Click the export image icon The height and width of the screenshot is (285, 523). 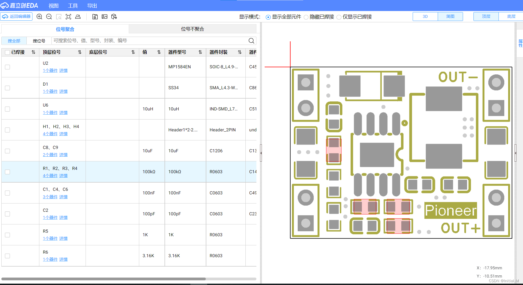pos(105,17)
